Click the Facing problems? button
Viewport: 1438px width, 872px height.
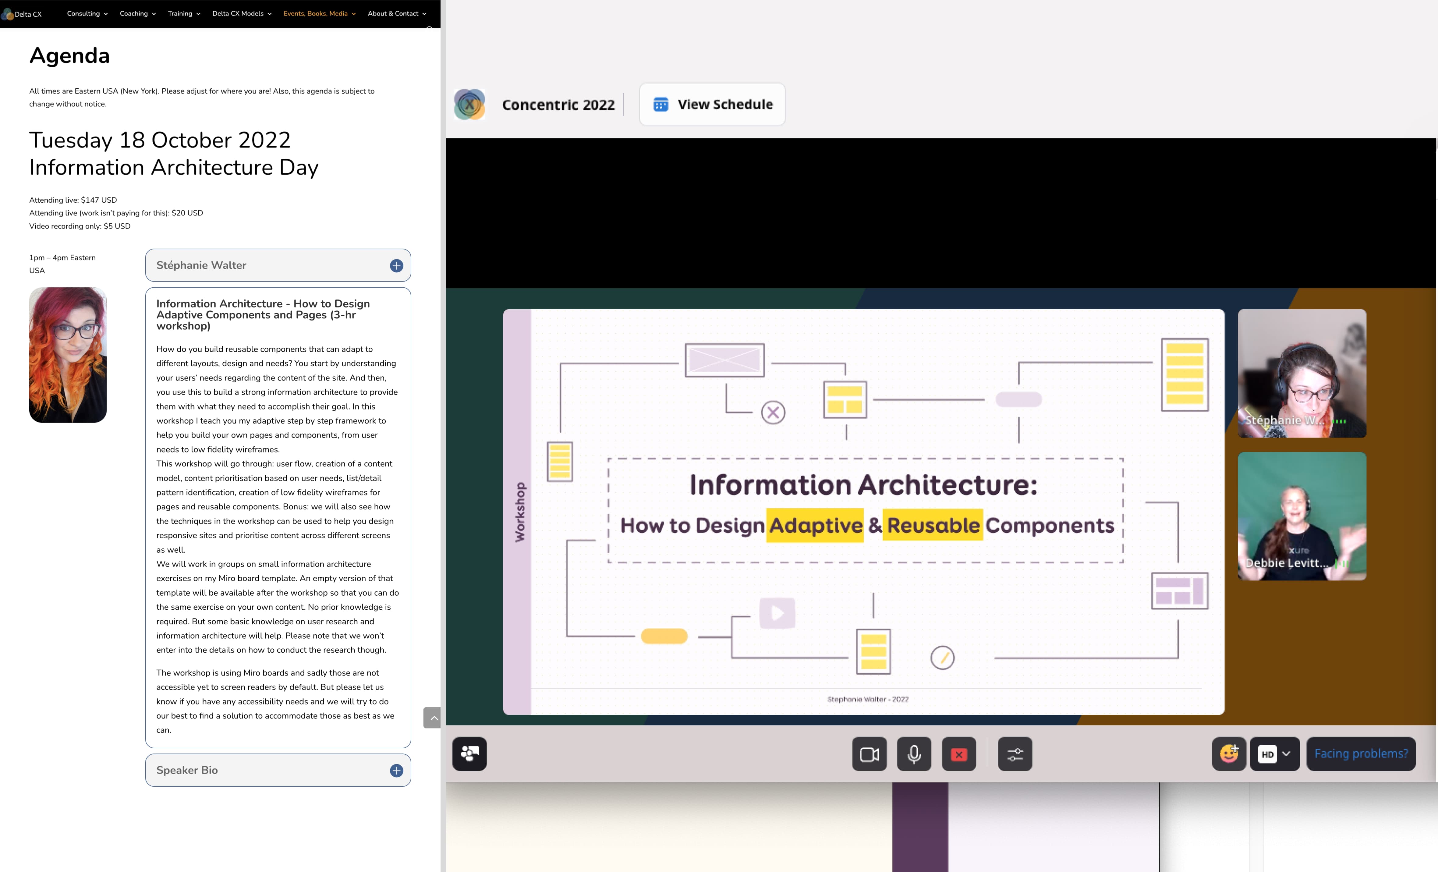(x=1360, y=754)
